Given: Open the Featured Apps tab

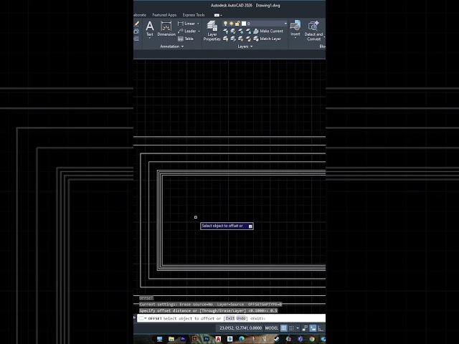Looking at the screenshot, I should point(164,15).
